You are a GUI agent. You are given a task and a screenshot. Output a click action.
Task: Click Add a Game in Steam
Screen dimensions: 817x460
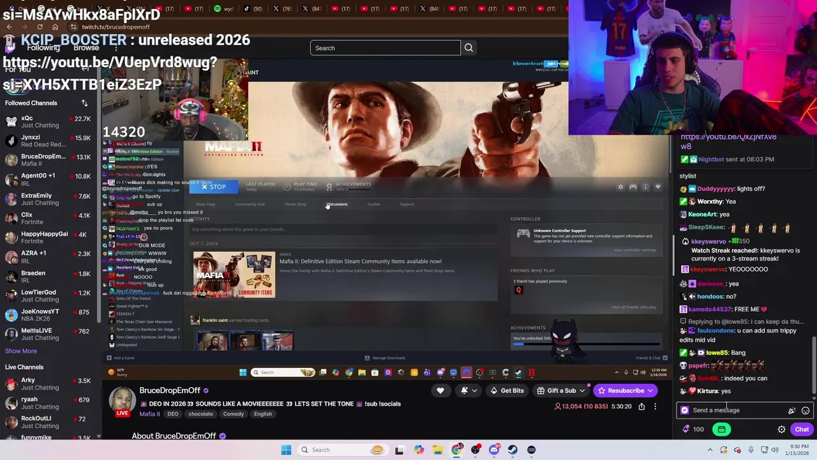(121, 358)
